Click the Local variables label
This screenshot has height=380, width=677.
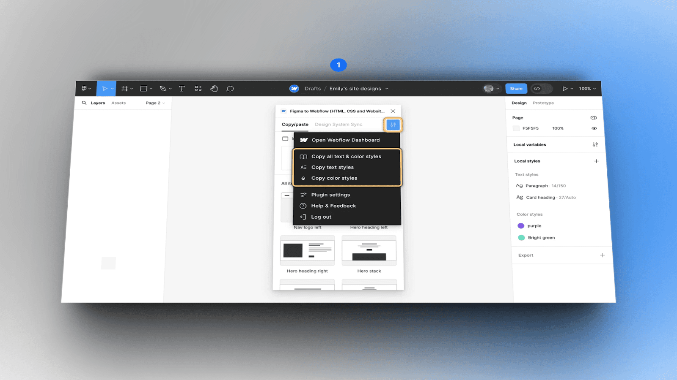[x=530, y=144]
